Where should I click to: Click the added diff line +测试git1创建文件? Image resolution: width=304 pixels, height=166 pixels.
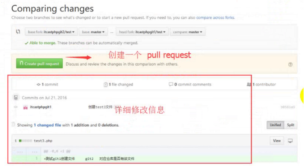pos(89,159)
